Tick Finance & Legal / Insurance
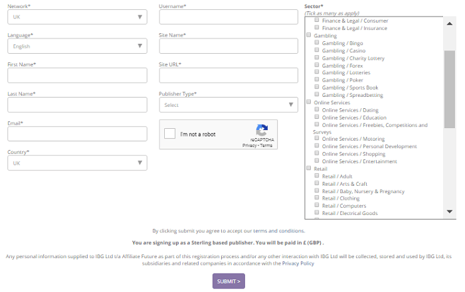This screenshot has width=465, height=292. (317, 28)
